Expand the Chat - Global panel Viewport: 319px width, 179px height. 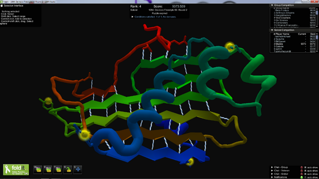point(272,174)
